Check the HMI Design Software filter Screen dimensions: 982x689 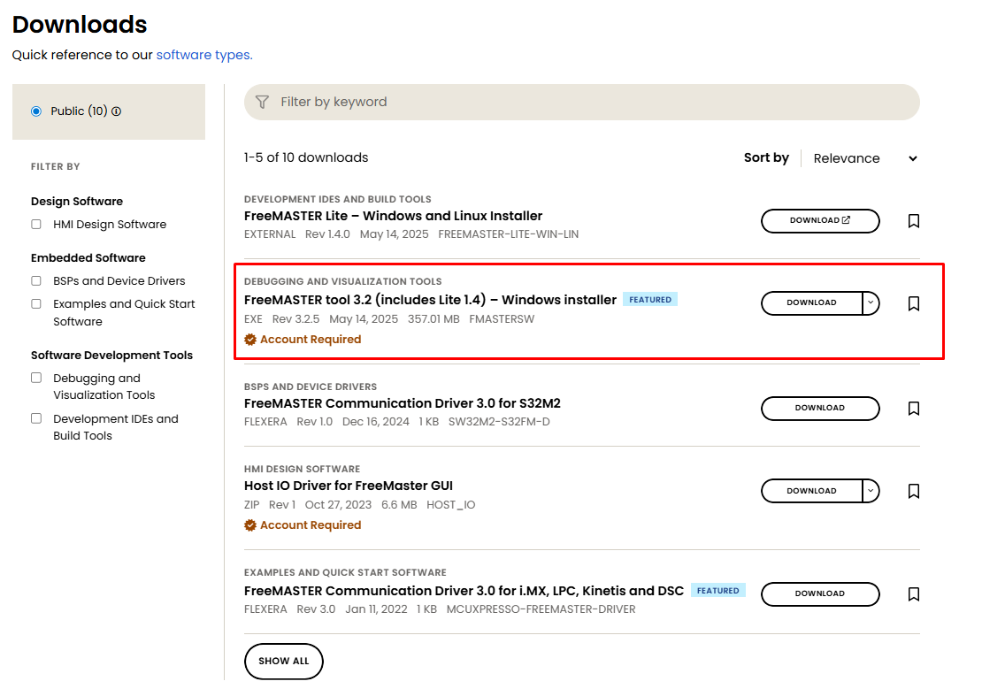[x=36, y=225]
